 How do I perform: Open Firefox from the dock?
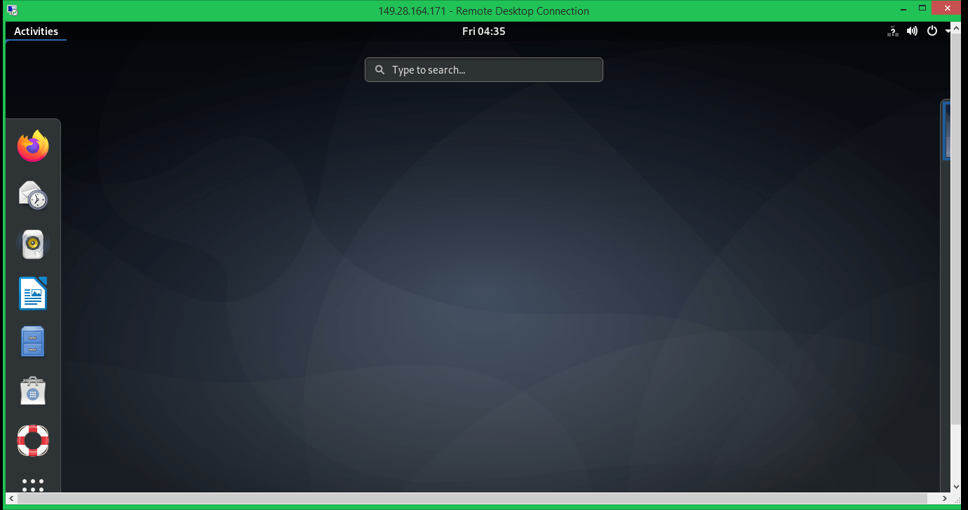32,146
